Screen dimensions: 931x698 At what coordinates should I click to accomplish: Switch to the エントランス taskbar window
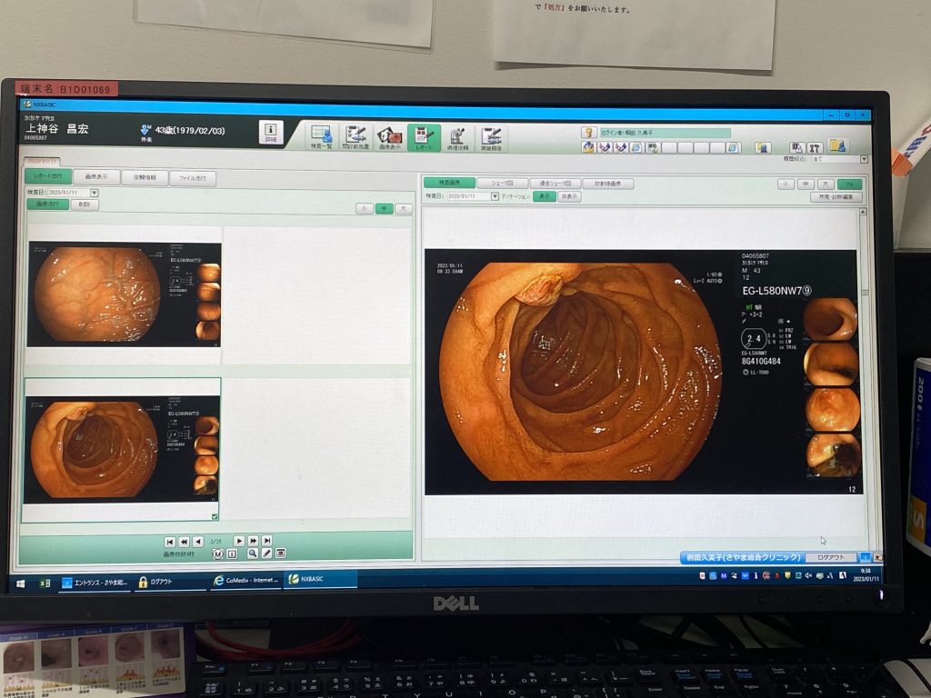95,583
